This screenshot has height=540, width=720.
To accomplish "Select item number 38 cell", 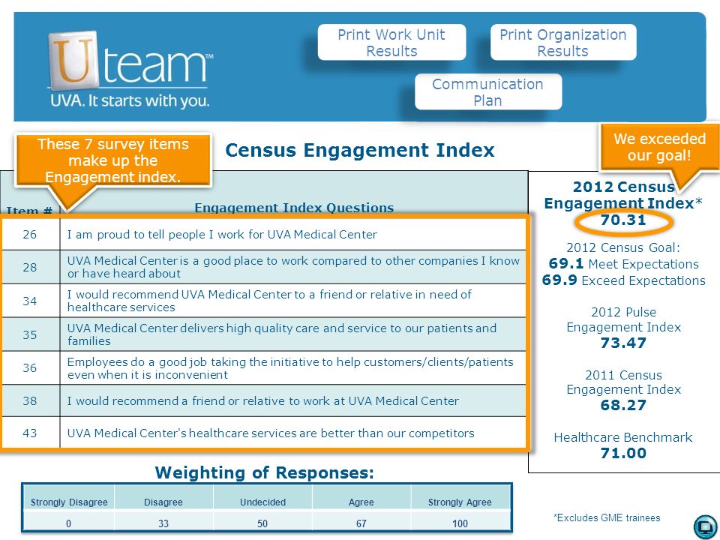I will click(30, 400).
